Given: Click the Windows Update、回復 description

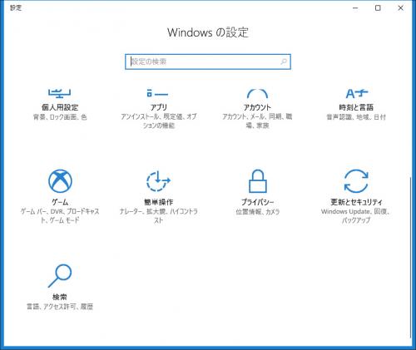Looking at the screenshot, I should [356, 216].
